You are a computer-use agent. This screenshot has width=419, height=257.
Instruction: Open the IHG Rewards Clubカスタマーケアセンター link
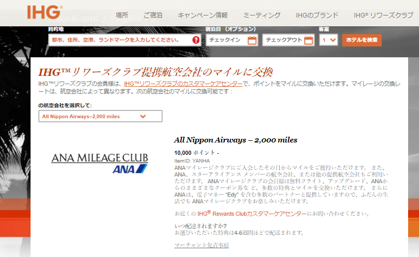click(252, 214)
